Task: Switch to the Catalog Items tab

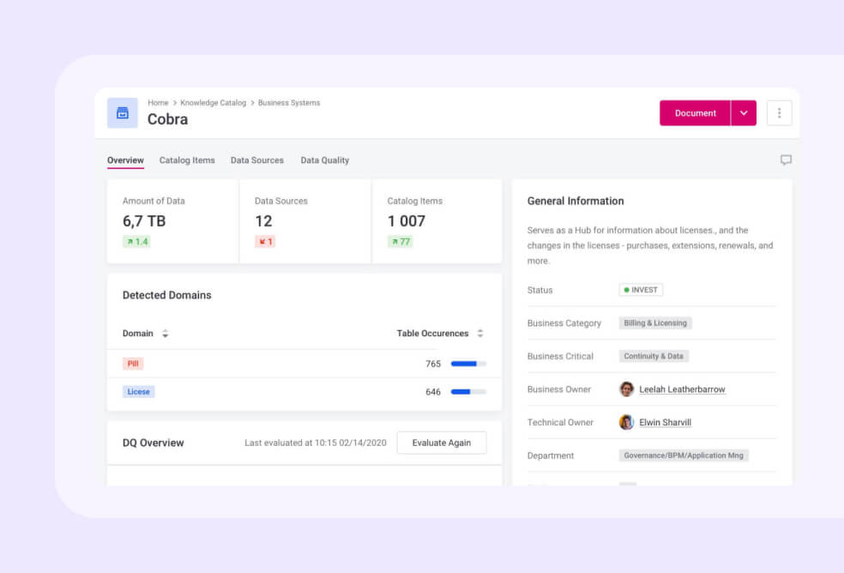Action: pos(187,160)
